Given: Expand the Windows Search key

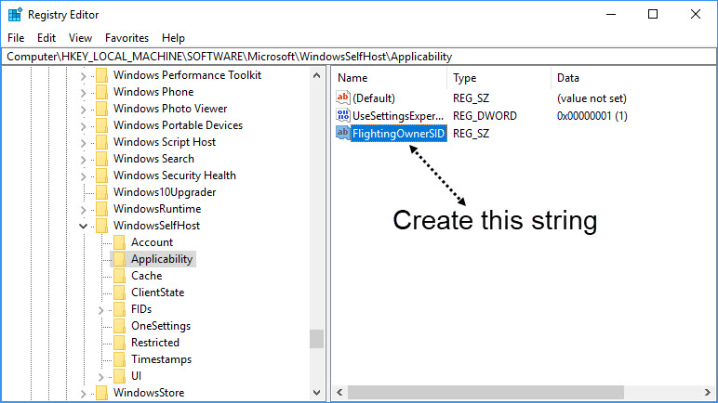Looking at the screenshot, I should coord(84,160).
